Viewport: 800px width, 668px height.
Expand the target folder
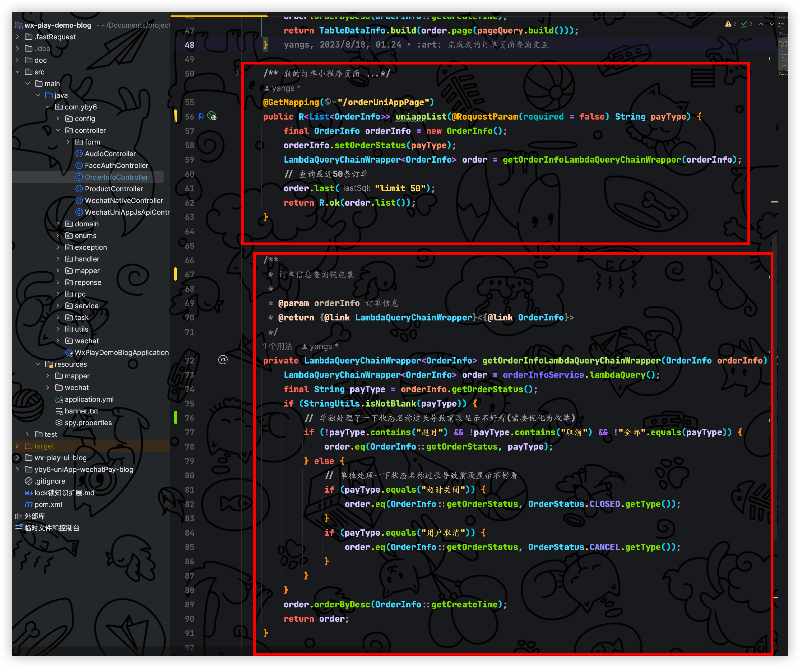[x=18, y=446]
